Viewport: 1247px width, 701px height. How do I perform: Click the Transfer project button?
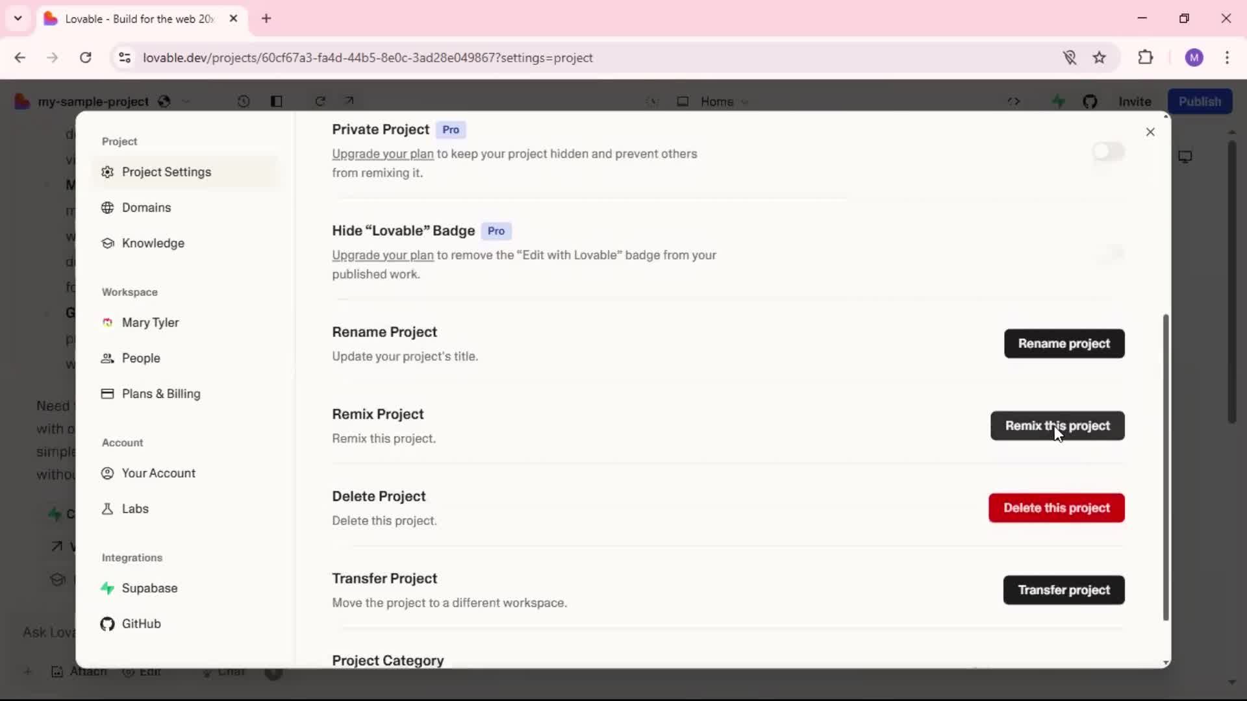point(1064,590)
